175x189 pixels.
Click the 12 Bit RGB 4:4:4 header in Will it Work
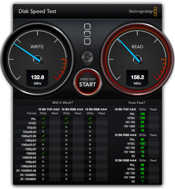(x=96, y=109)
